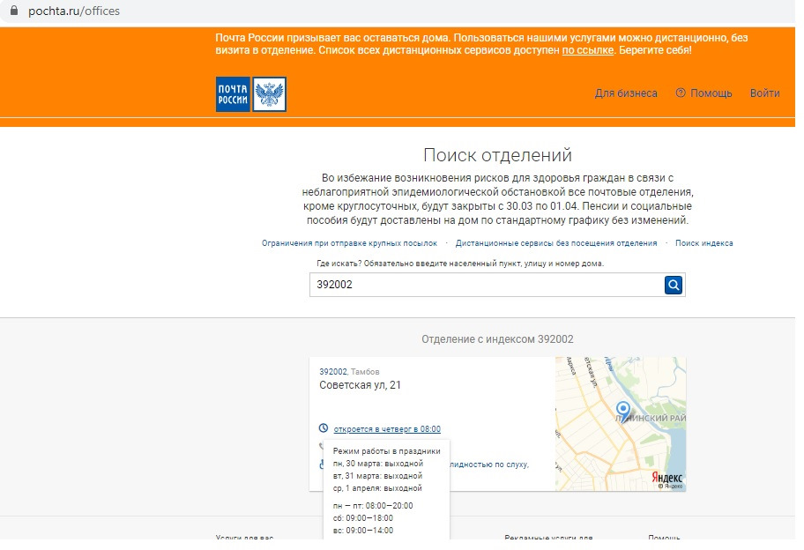
Task: Select the 'Тамбов' city label
Action: point(365,372)
